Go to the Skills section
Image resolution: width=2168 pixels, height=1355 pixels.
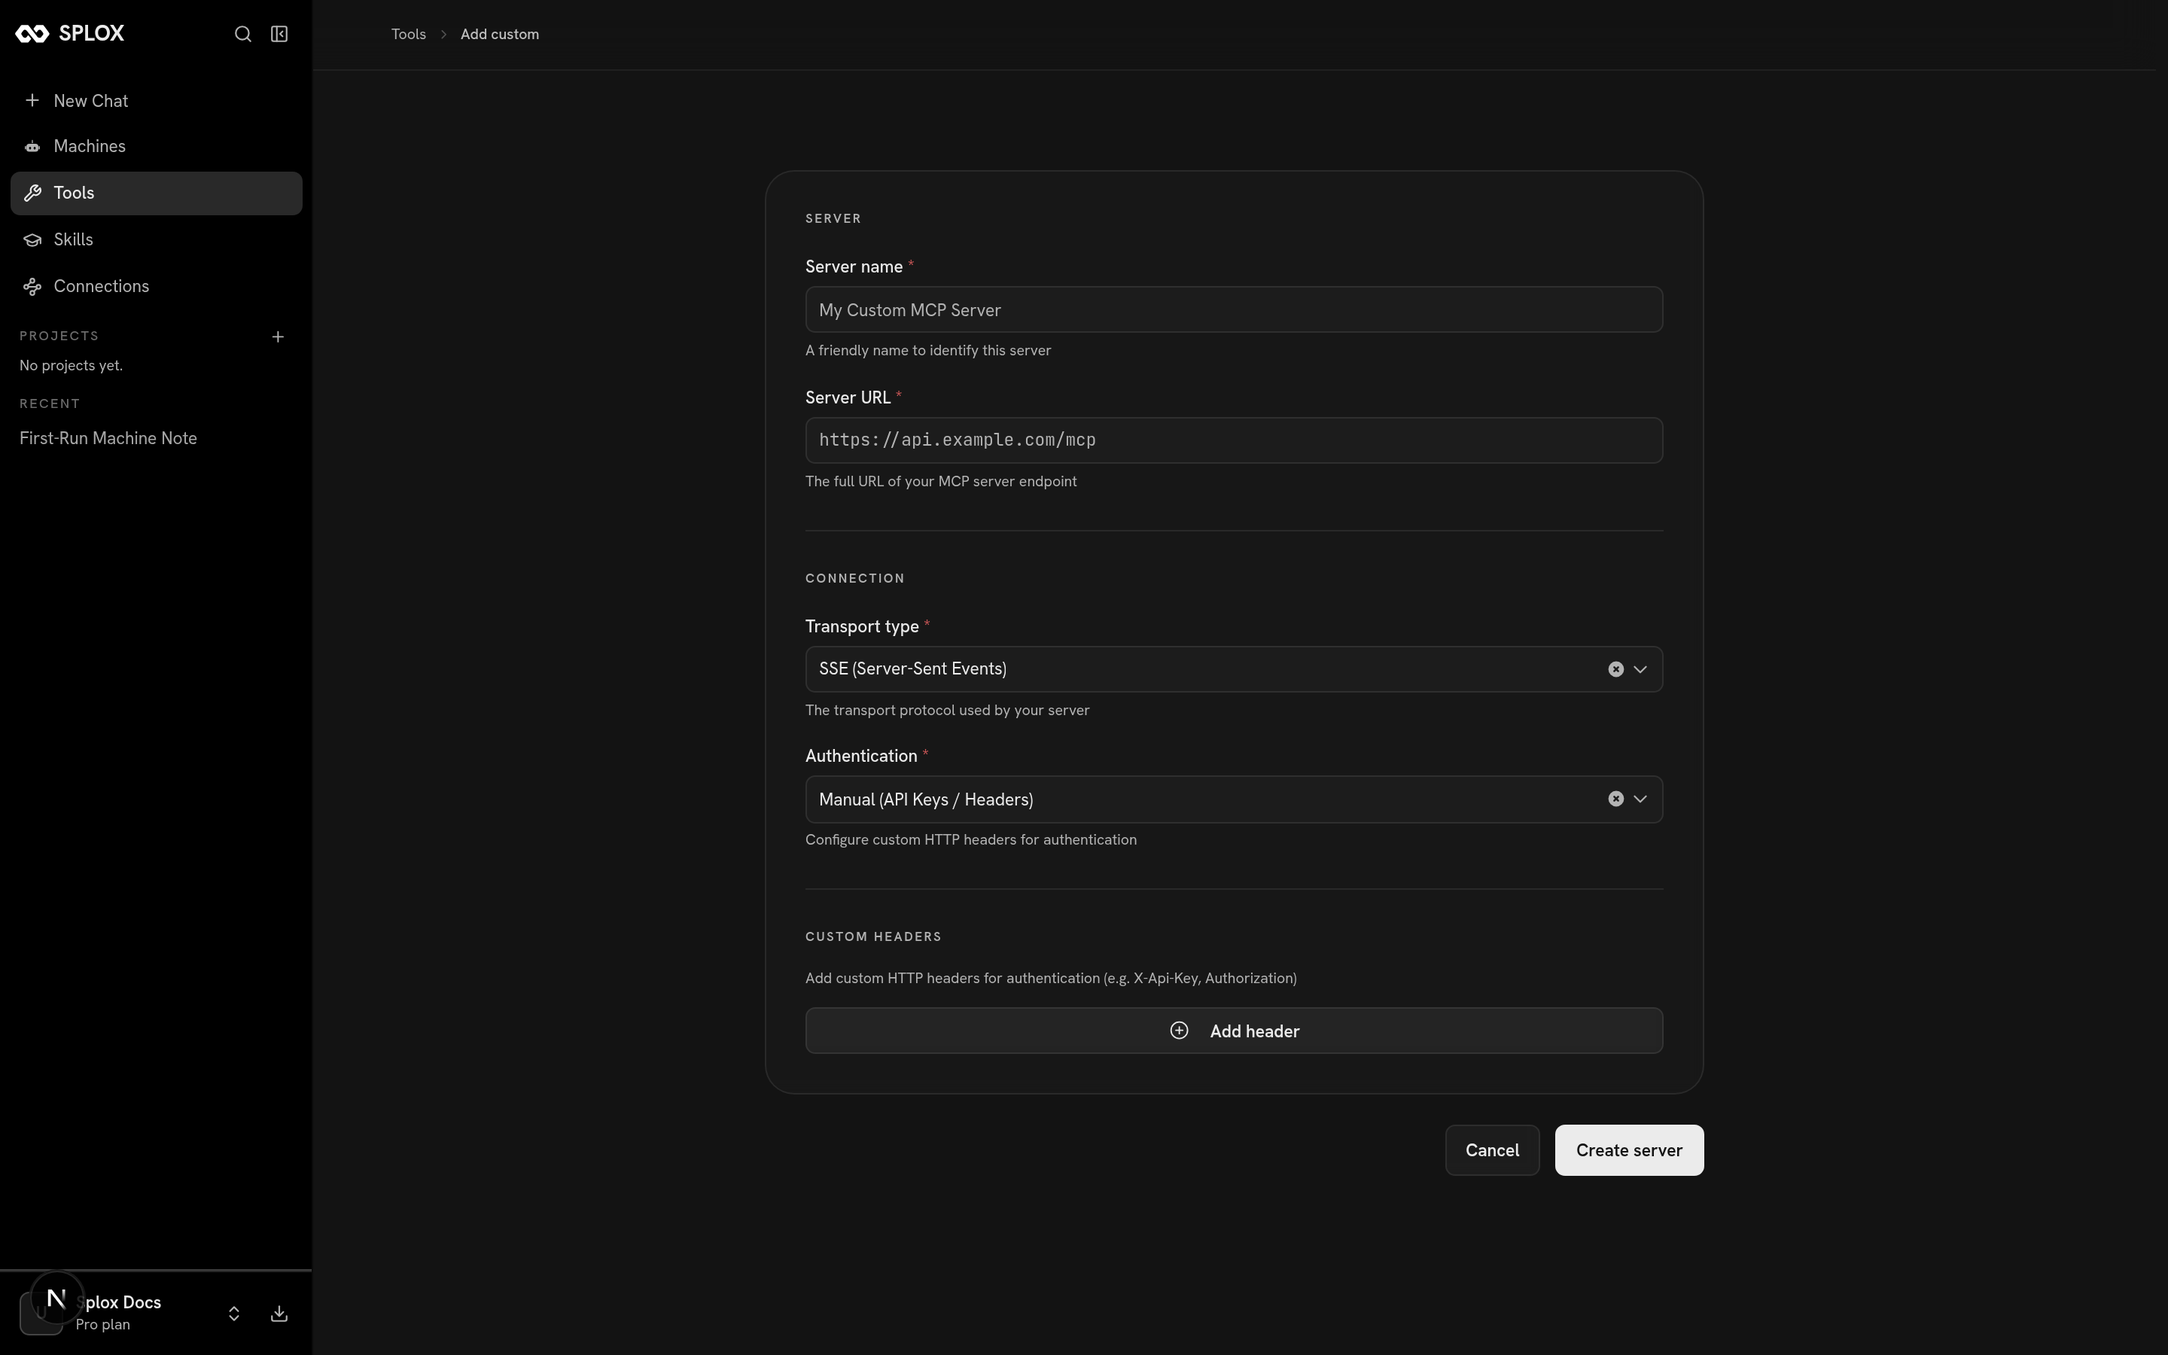[x=157, y=239]
